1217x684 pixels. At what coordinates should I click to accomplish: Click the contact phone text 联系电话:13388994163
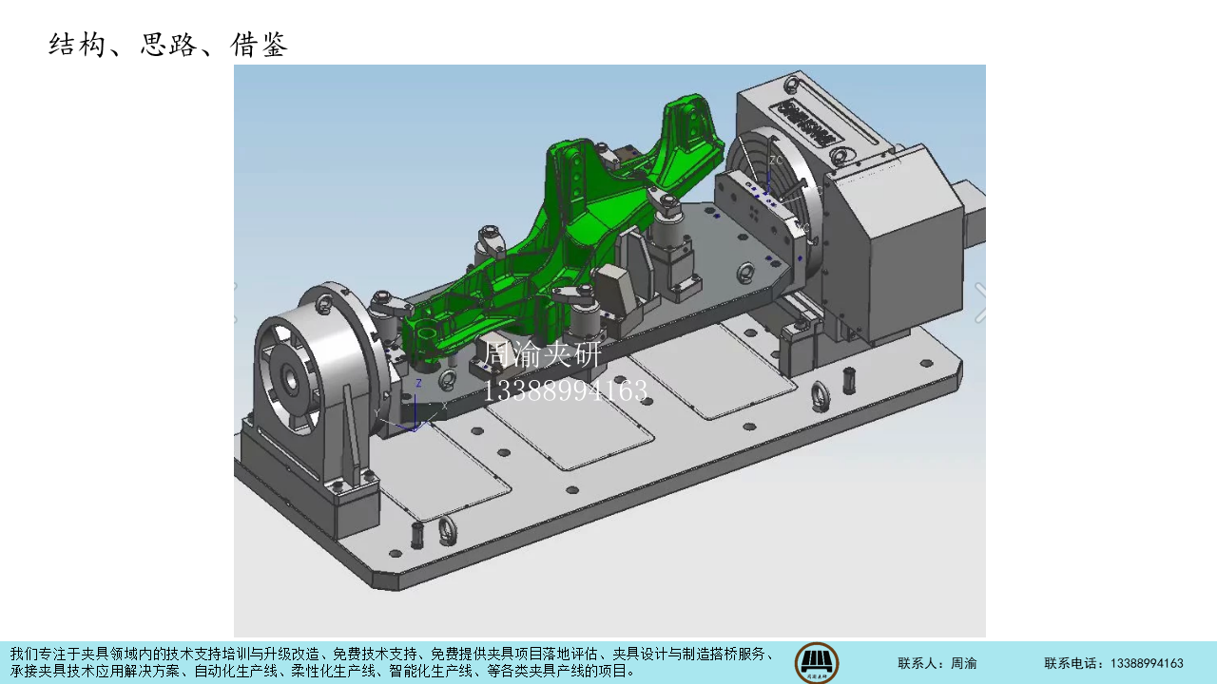click(1113, 663)
